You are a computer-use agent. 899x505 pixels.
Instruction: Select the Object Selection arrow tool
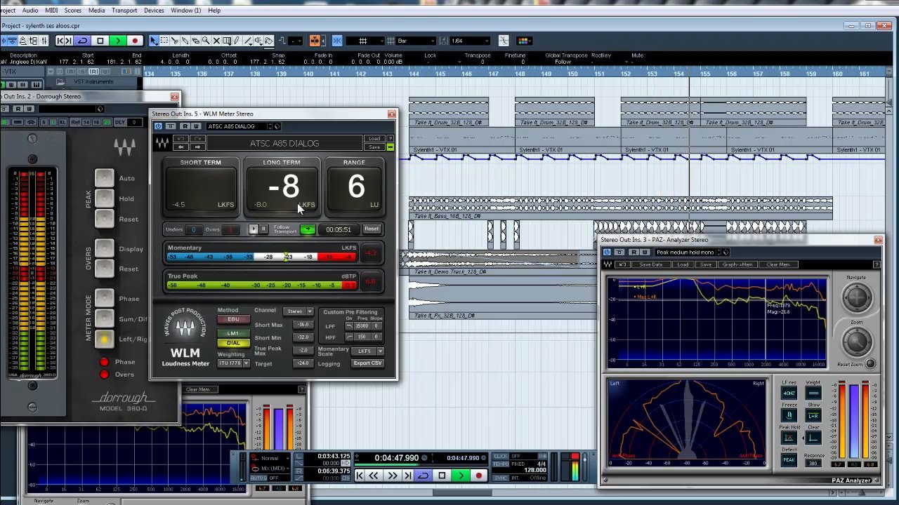[x=153, y=41]
